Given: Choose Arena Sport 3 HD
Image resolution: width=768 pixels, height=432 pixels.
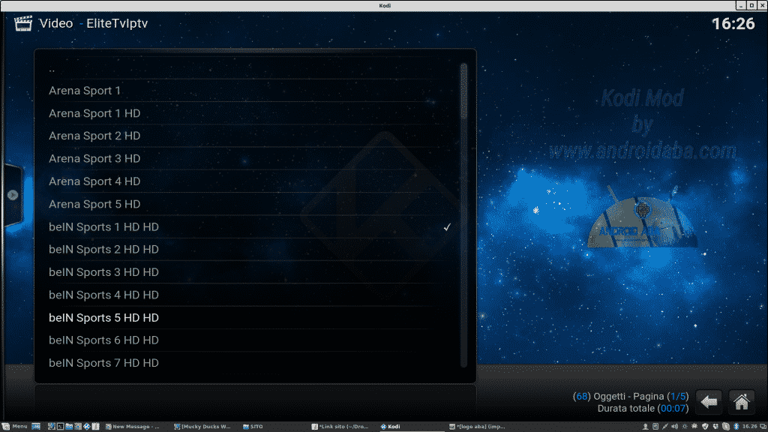Looking at the screenshot, I should point(247,159).
